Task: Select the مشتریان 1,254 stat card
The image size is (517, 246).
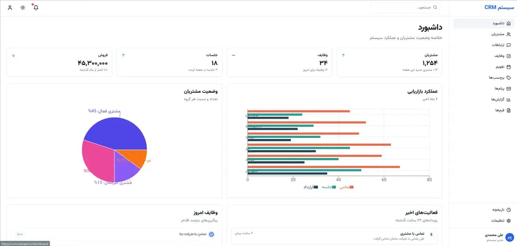Action: [x=390, y=62]
